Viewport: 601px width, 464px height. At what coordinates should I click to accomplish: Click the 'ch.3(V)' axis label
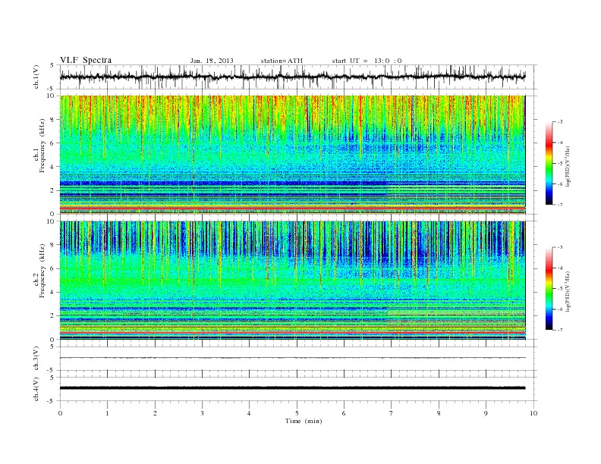(x=36, y=359)
